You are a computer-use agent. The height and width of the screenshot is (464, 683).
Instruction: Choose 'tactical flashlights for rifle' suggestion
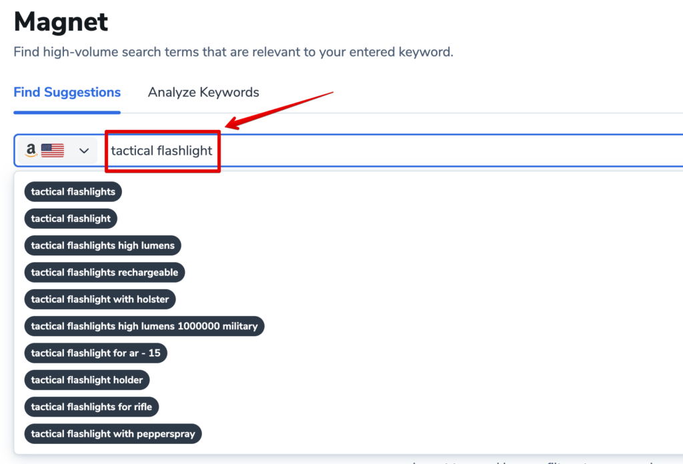point(91,407)
